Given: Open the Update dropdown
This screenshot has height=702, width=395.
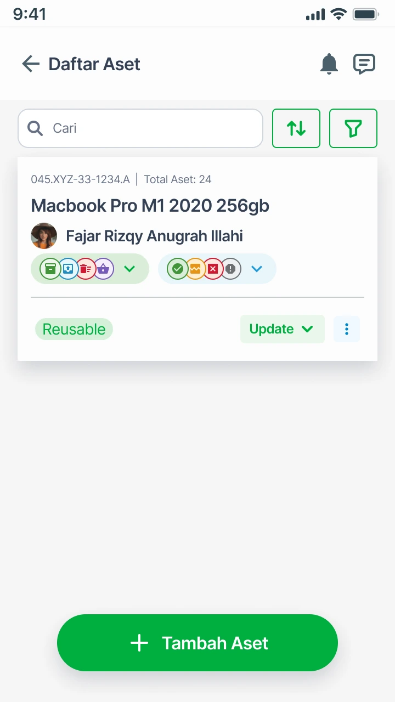Looking at the screenshot, I should [282, 329].
